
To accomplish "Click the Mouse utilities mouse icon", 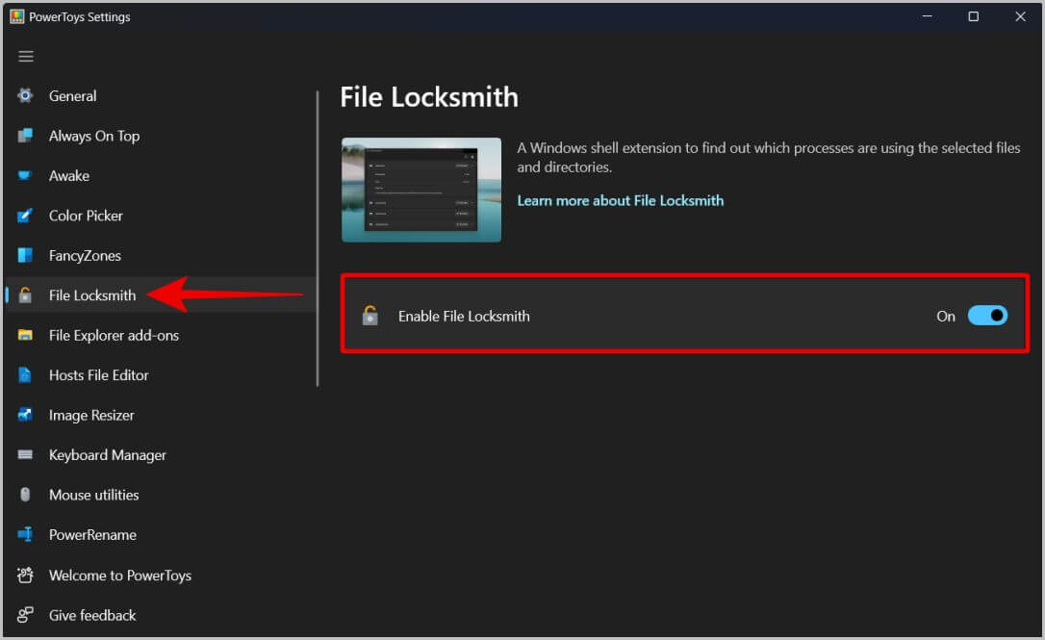I will [x=25, y=495].
